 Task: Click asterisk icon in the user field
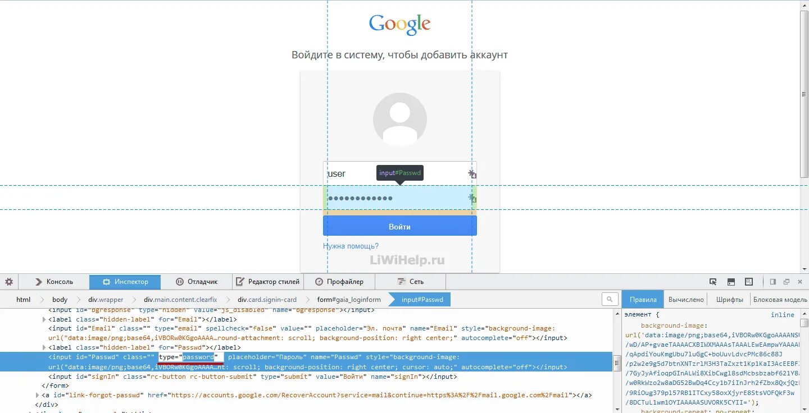tap(472, 173)
